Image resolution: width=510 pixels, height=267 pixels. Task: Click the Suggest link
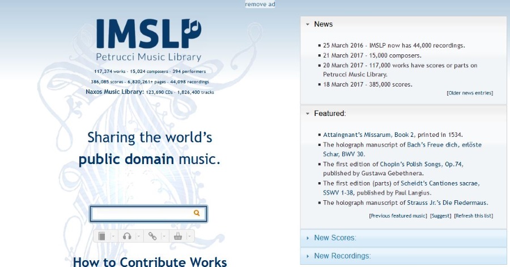440,216
